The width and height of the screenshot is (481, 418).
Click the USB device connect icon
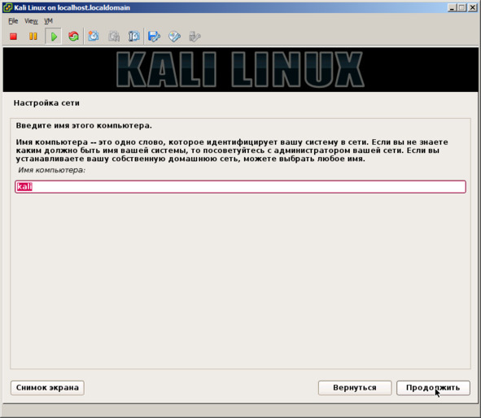(x=195, y=37)
